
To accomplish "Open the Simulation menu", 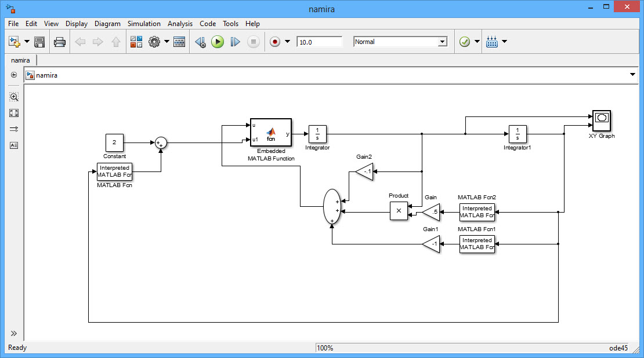I will click(144, 24).
